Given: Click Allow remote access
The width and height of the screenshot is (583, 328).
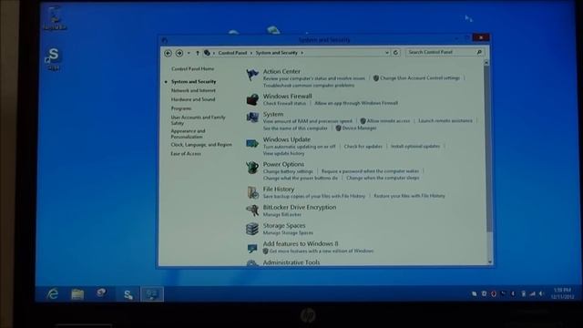Looking at the screenshot, I should tap(388, 121).
